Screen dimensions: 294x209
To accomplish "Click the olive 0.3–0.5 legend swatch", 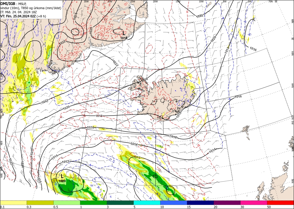I will tap(40, 203).
